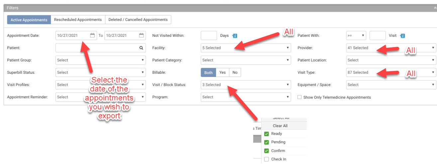Click info icon next to Visit field
The height and width of the screenshot is (164, 437).
click(402, 36)
